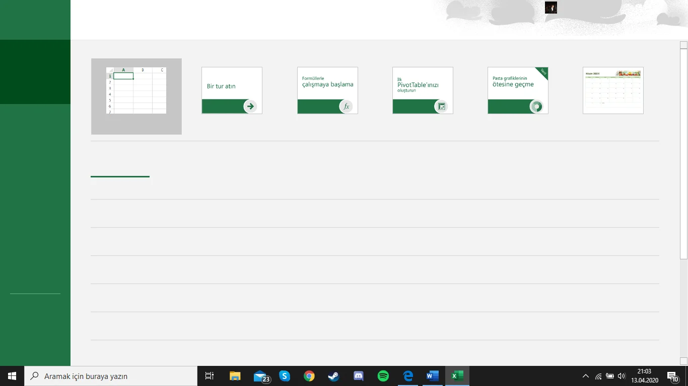Expand the hidden system tray icons
688x386 pixels.
pos(585,376)
